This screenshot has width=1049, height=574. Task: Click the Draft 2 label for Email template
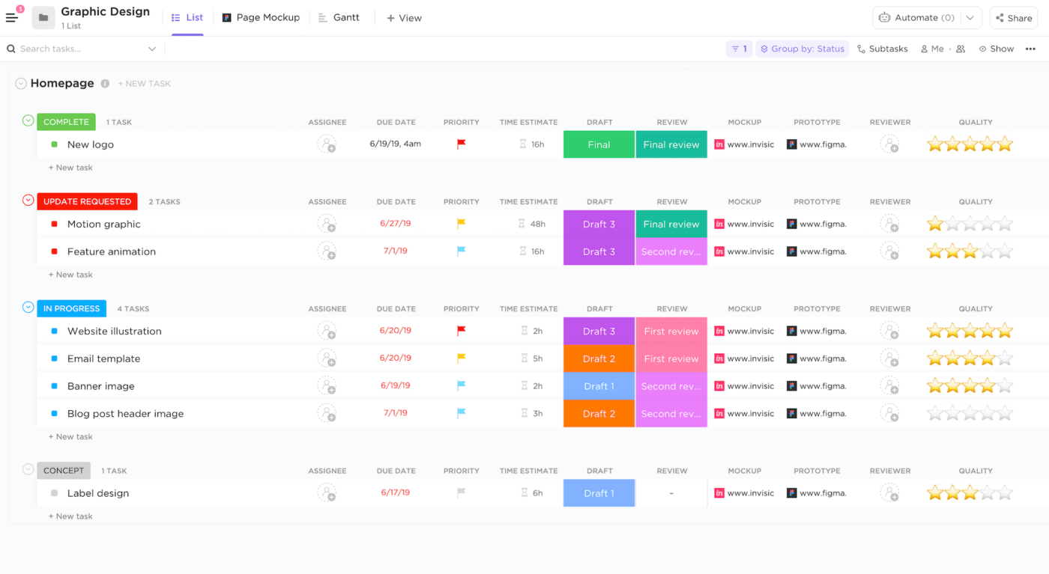coord(599,359)
